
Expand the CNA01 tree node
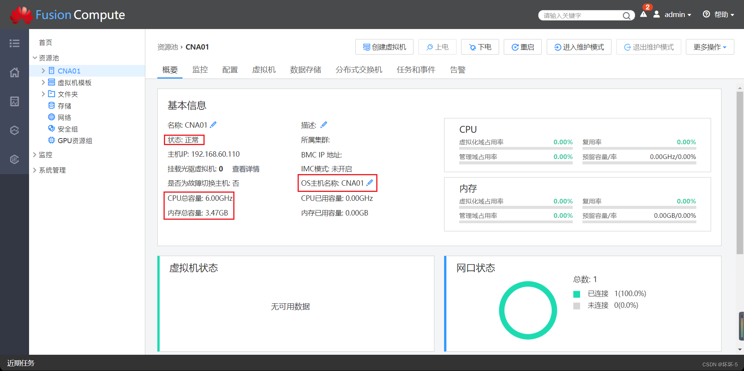click(x=43, y=71)
